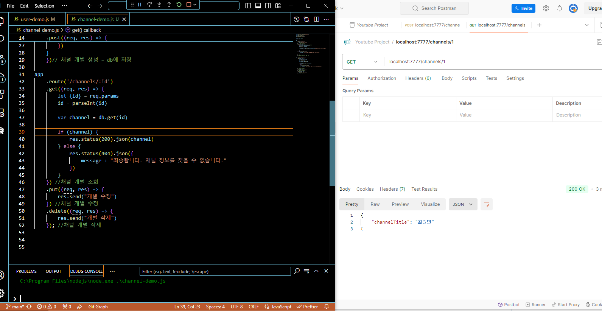Click the Step Out debug icon

(169, 5)
